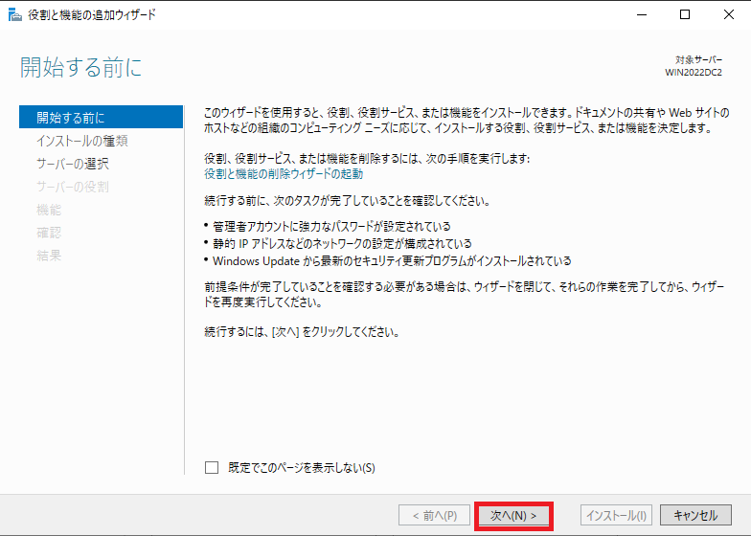This screenshot has height=536, width=751.
Task: Click the < 前へ(P) button
Action: pyautogui.click(x=435, y=515)
